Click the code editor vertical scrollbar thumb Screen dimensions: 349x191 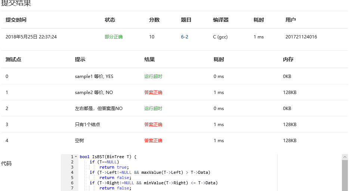[x=345, y=175]
